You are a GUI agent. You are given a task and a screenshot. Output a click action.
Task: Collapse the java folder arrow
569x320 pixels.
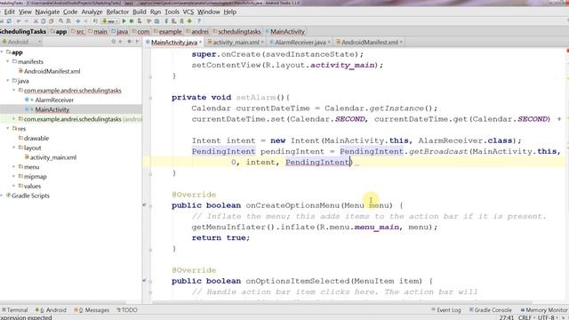click(8, 81)
